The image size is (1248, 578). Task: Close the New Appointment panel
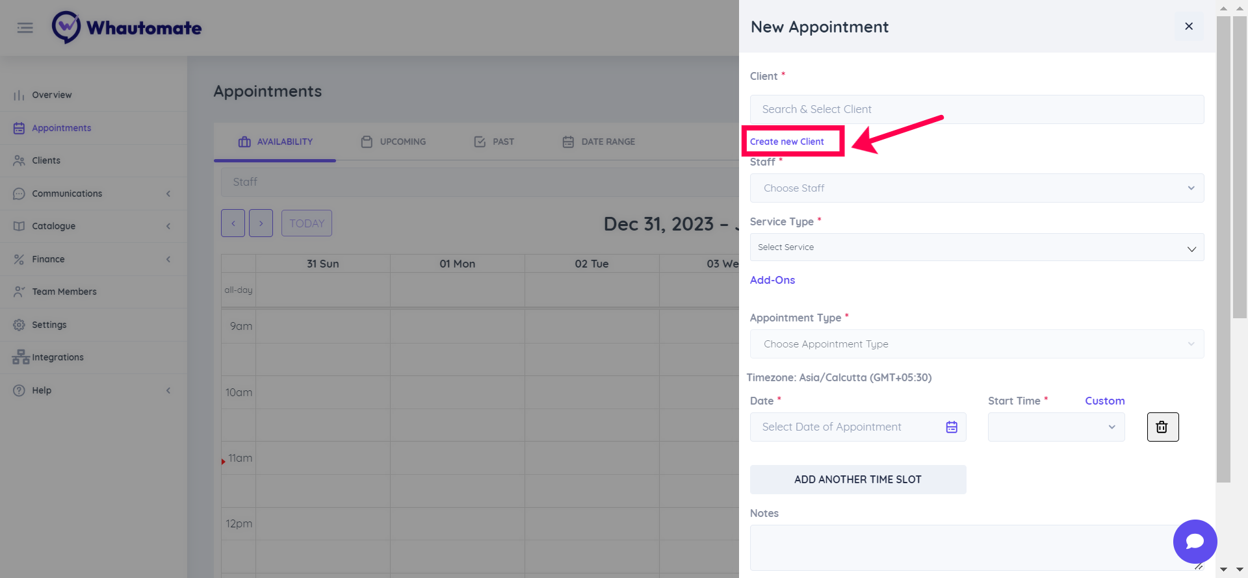pyautogui.click(x=1189, y=27)
